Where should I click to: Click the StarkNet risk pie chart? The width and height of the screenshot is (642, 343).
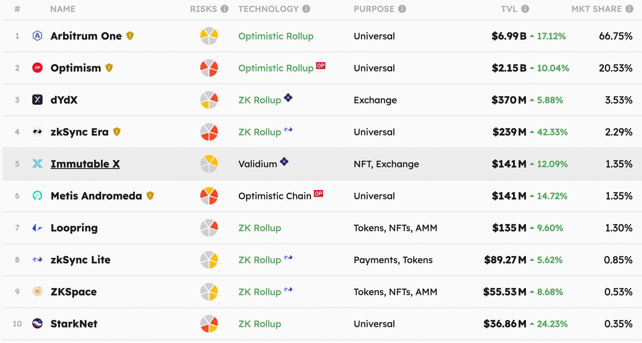pyautogui.click(x=209, y=324)
